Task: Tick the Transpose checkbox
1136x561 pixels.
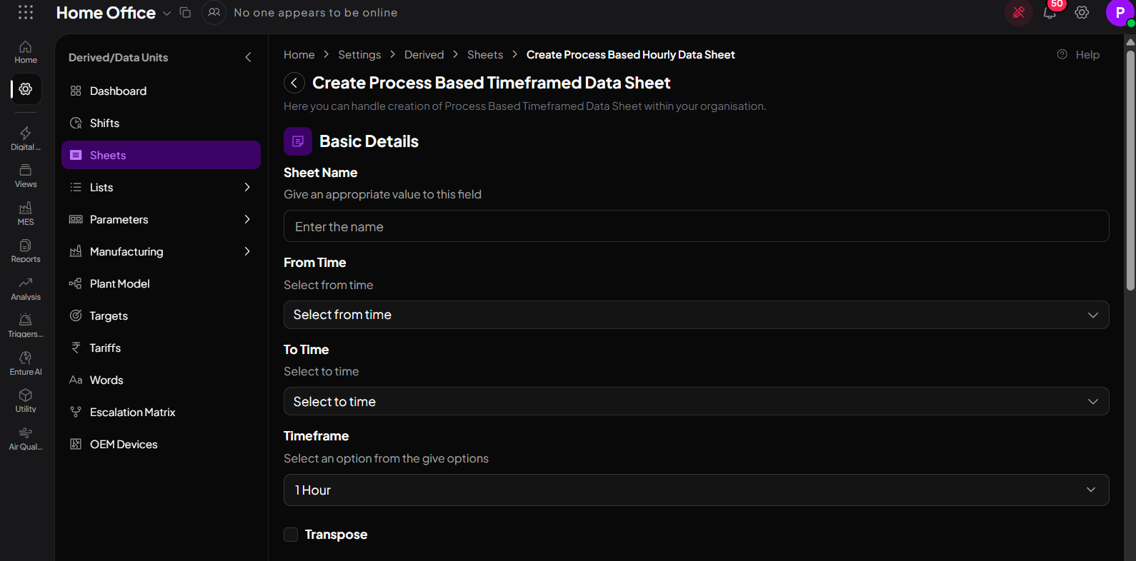Action: (x=291, y=535)
